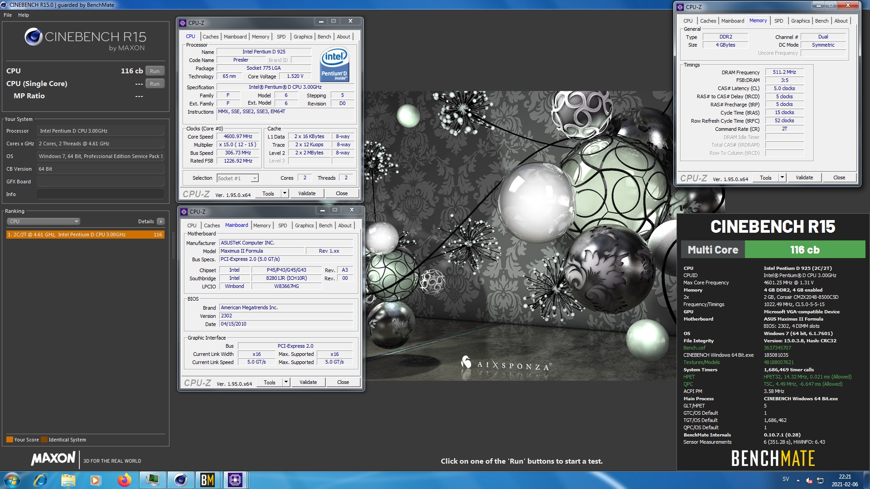
Task: Open File Explorer folder taskbar icon
Action: point(68,480)
